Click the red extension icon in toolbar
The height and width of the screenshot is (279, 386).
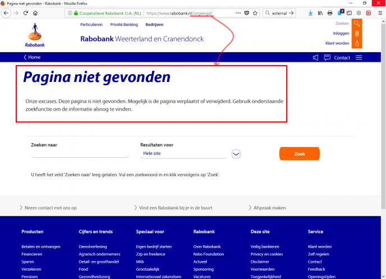[369, 13]
